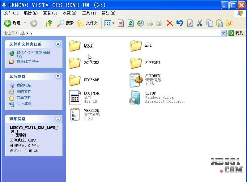The width and height of the screenshot is (247, 182).
Task: Paste with the clipboard icon
Action: coord(219,23)
